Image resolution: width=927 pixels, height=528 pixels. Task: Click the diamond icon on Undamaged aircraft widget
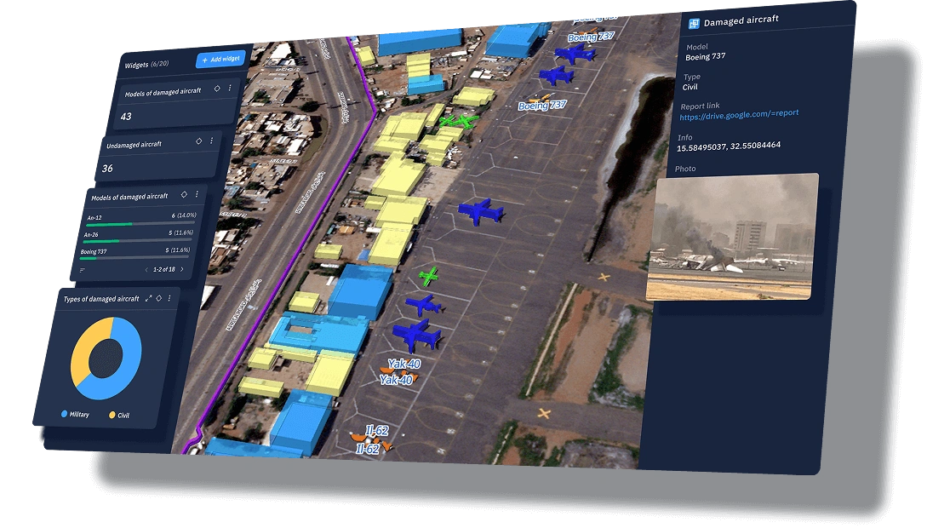[x=200, y=141]
